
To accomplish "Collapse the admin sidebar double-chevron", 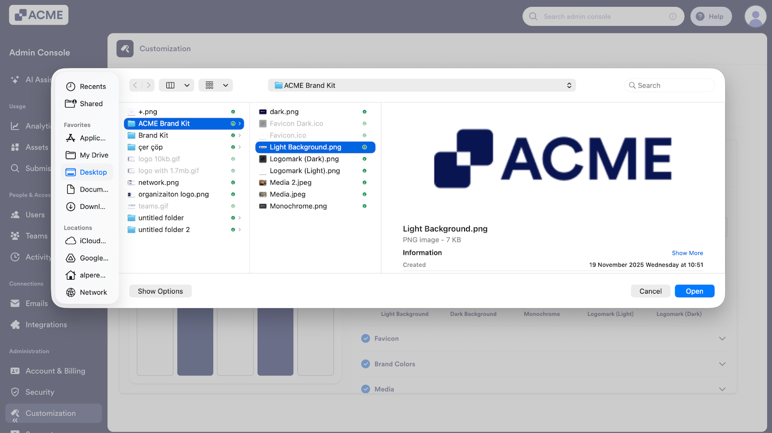I will pos(15,420).
